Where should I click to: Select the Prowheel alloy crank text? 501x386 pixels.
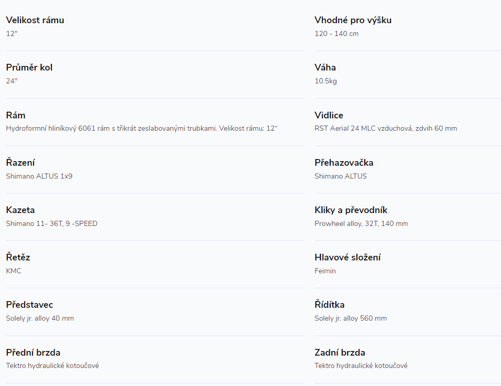361,223
